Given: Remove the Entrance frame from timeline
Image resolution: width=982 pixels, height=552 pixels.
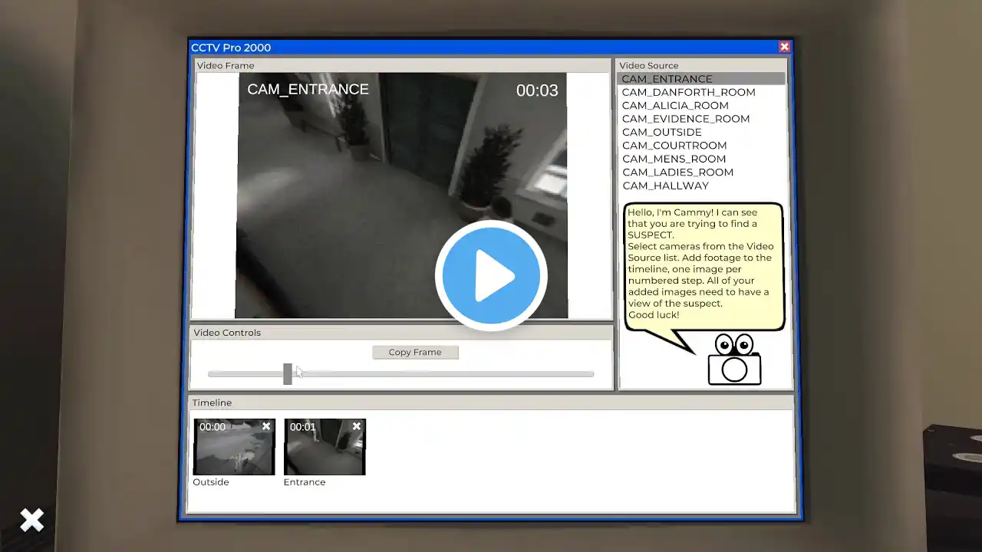Looking at the screenshot, I should pos(357,426).
